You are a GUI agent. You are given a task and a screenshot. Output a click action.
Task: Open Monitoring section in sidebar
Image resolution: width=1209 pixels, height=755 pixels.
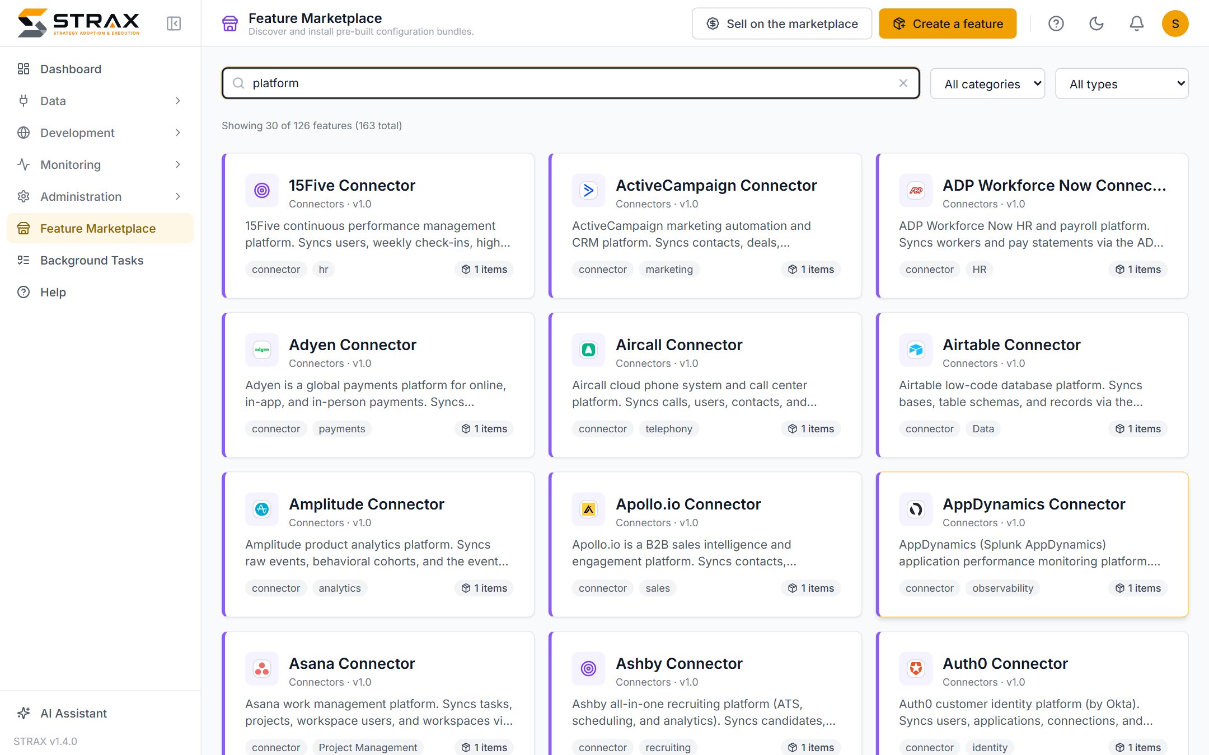point(100,164)
